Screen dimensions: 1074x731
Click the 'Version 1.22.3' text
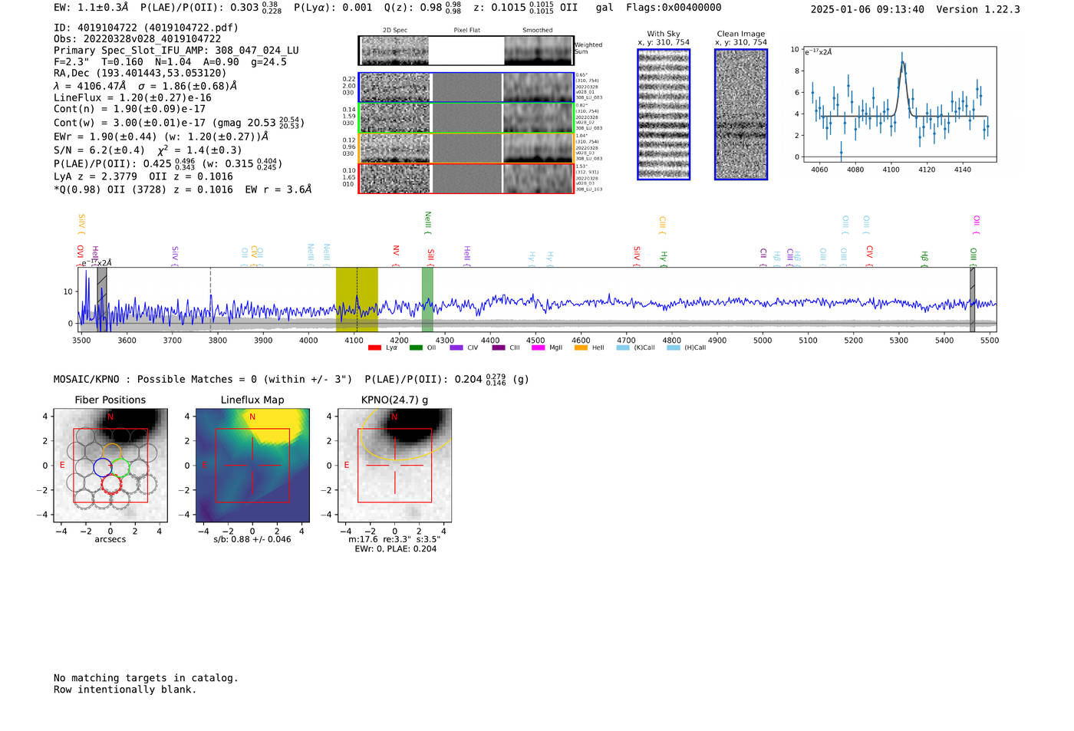point(978,9)
